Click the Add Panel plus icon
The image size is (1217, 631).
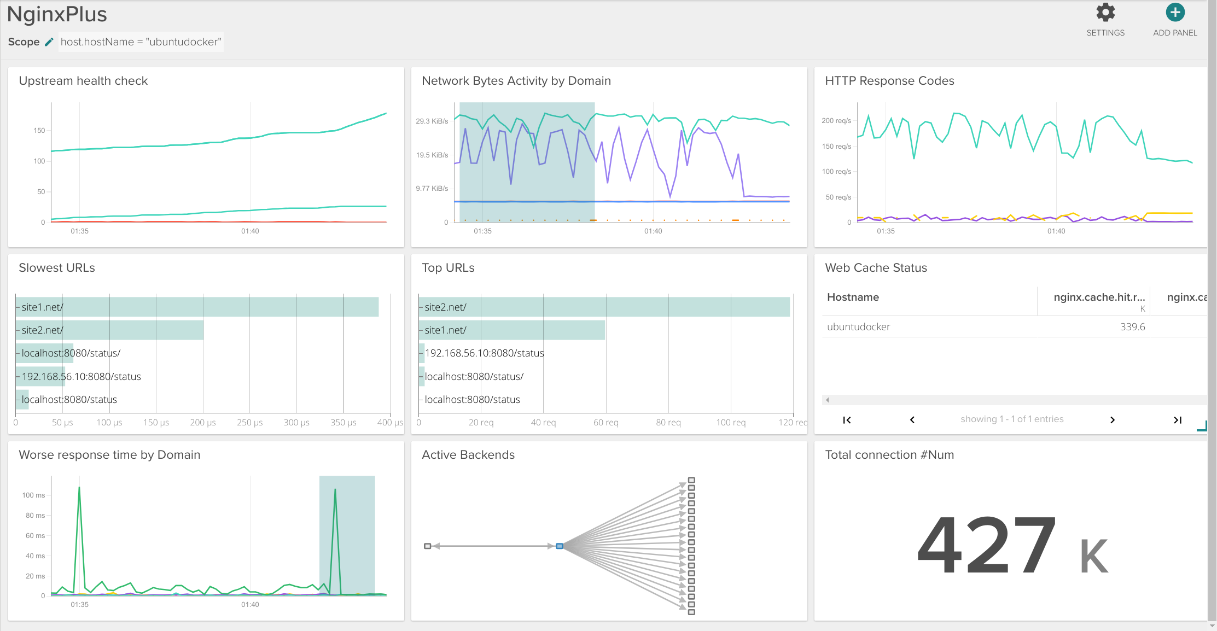coord(1175,13)
